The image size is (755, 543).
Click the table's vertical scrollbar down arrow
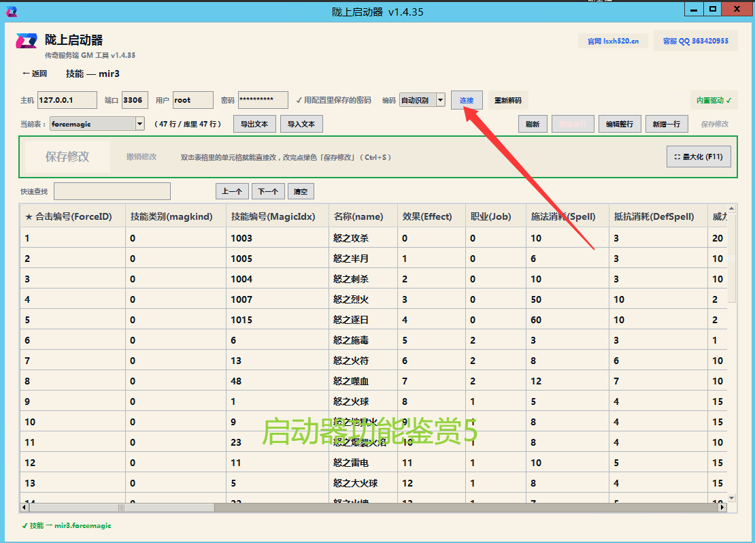731,498
